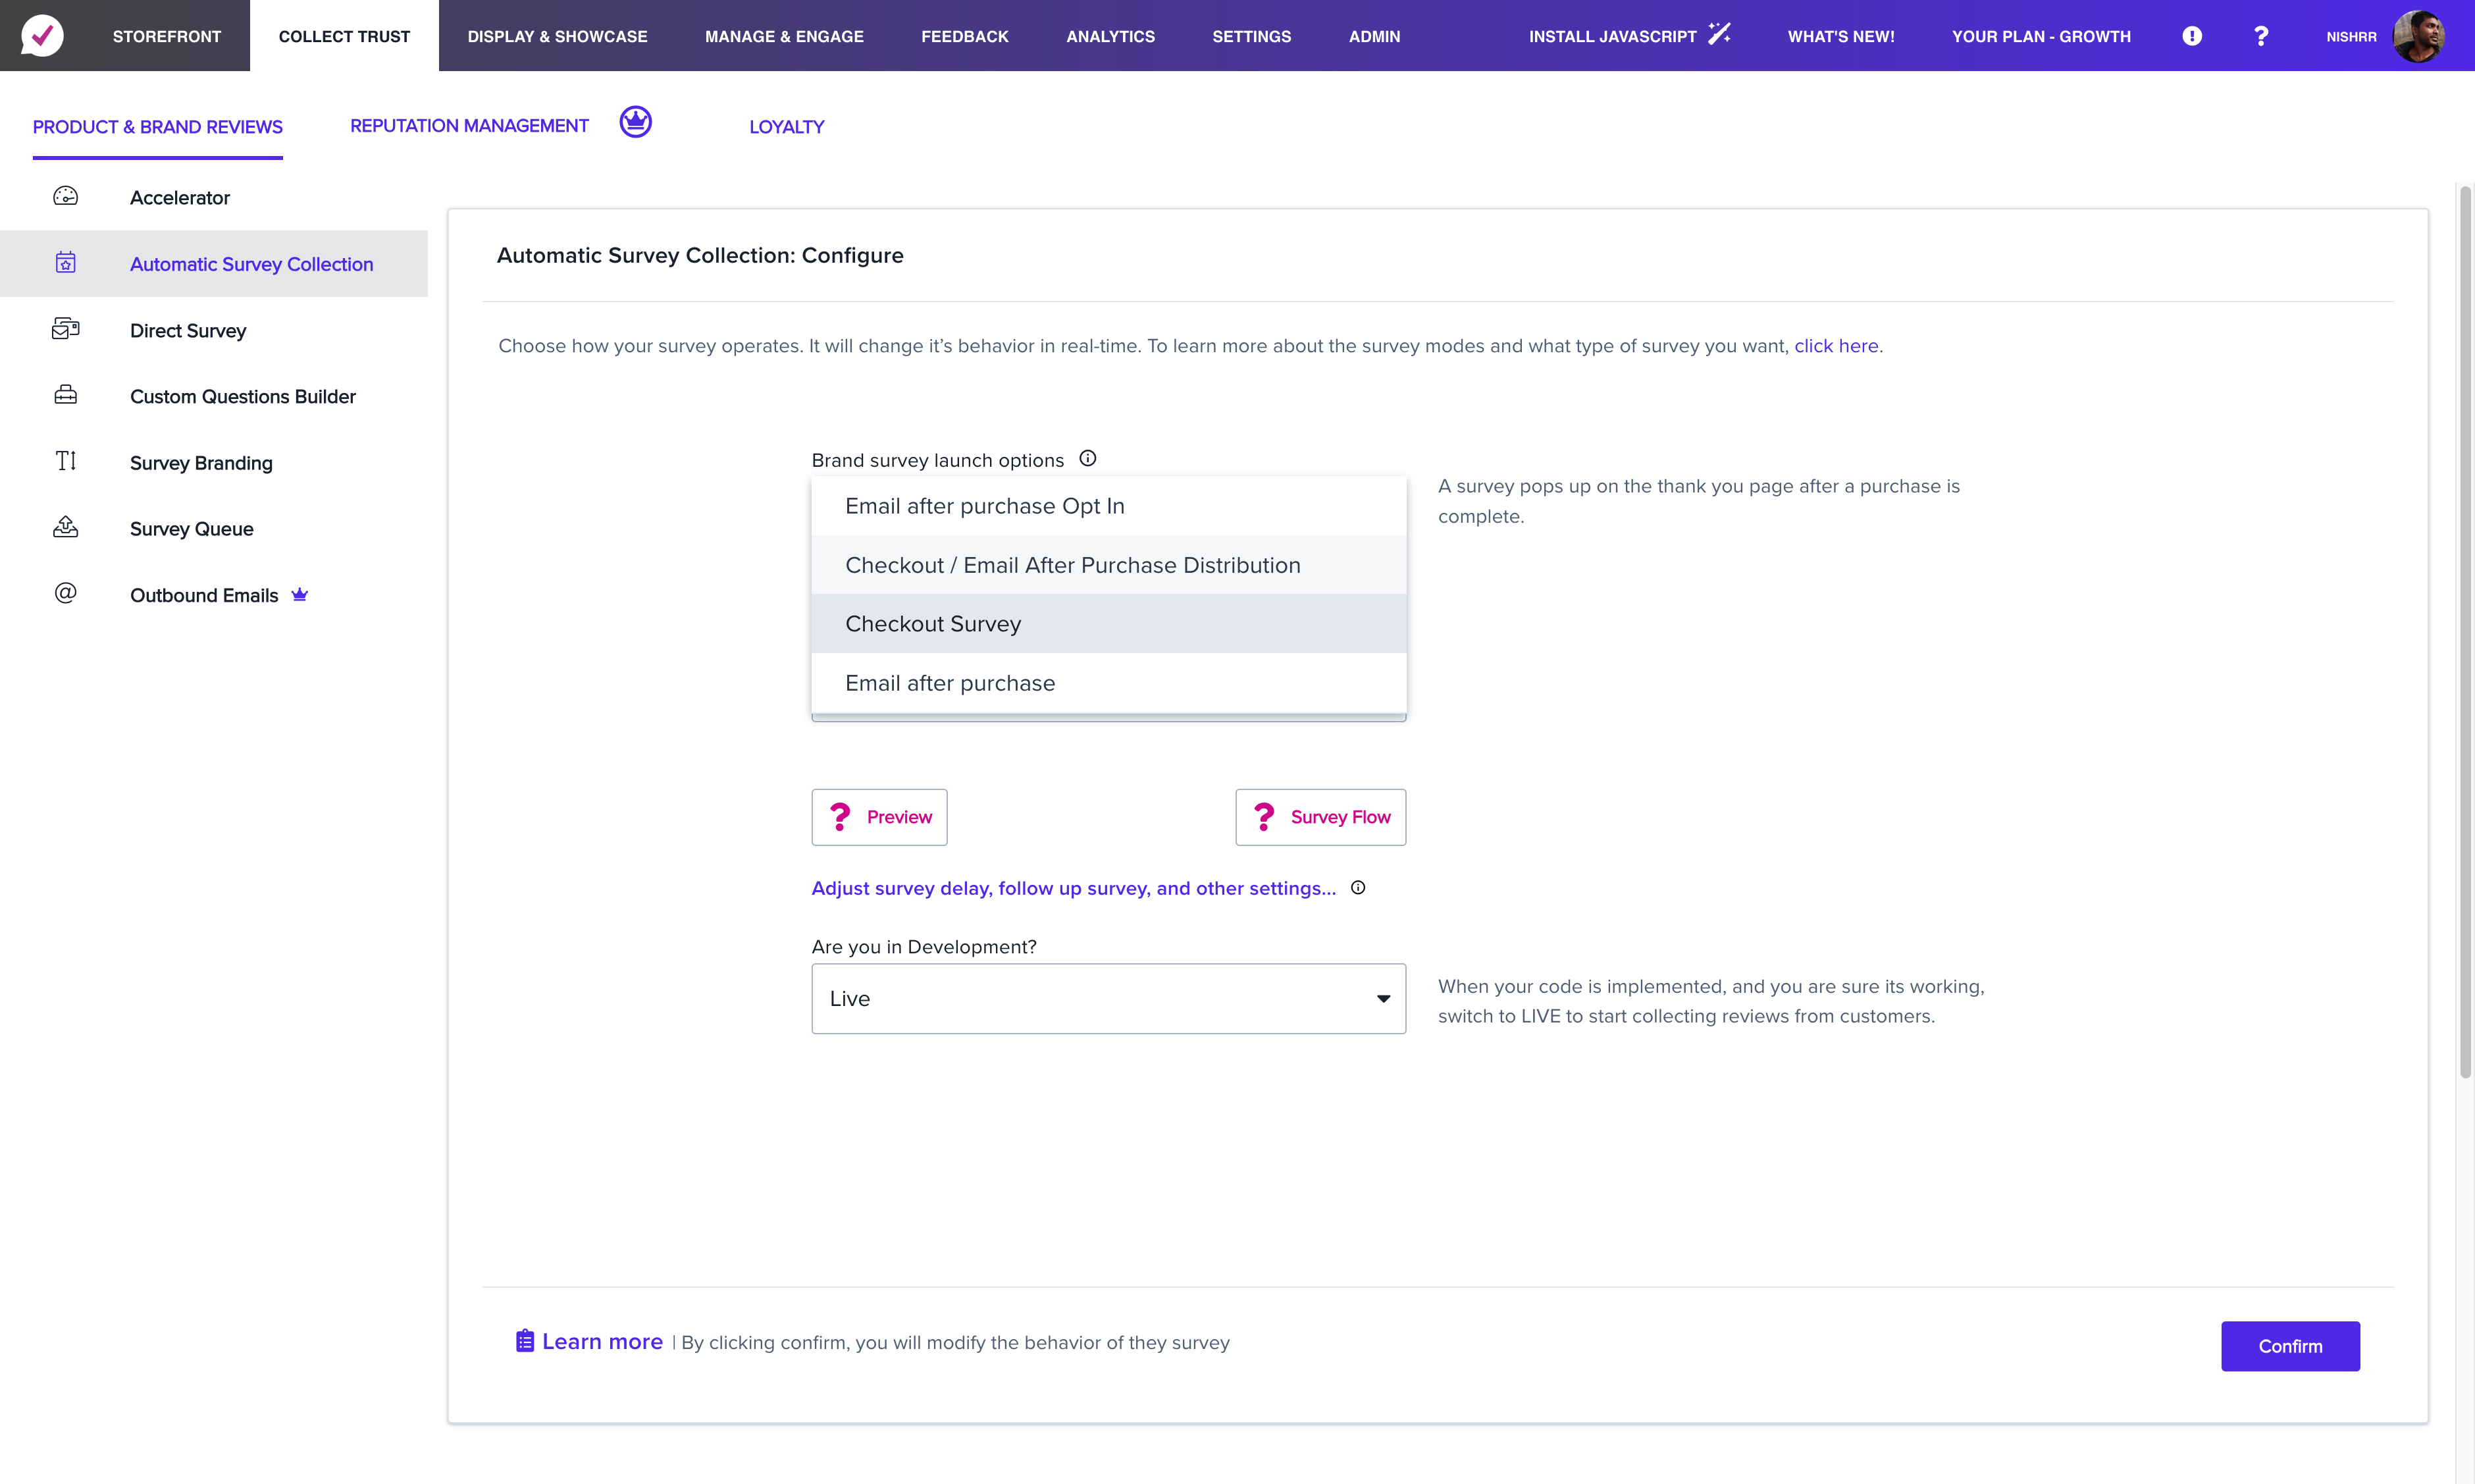Choose Email after purchase Opt In option
2475x1484 pixels.
(x=1108, y=506)
